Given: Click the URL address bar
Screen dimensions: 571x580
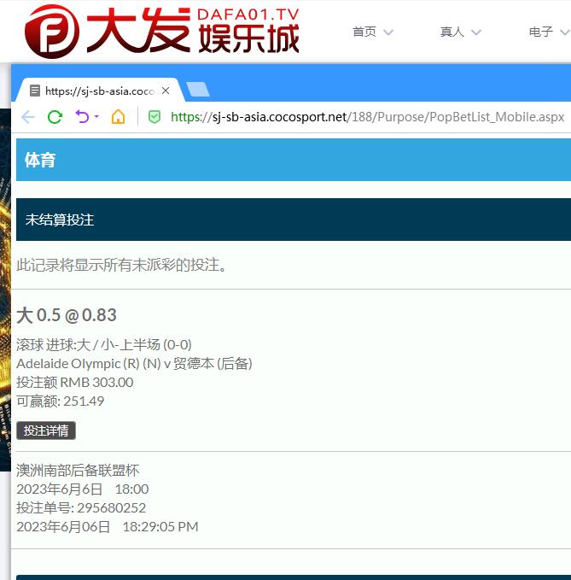Looking at the screenshot, I should (x=367, y=117).
